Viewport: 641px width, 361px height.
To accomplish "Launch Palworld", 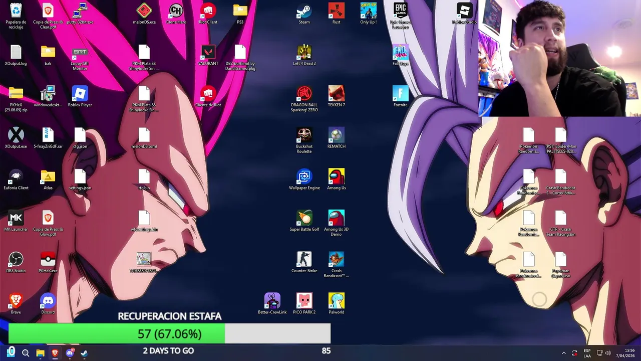I will pyautogui.click(x=336, y=304).
